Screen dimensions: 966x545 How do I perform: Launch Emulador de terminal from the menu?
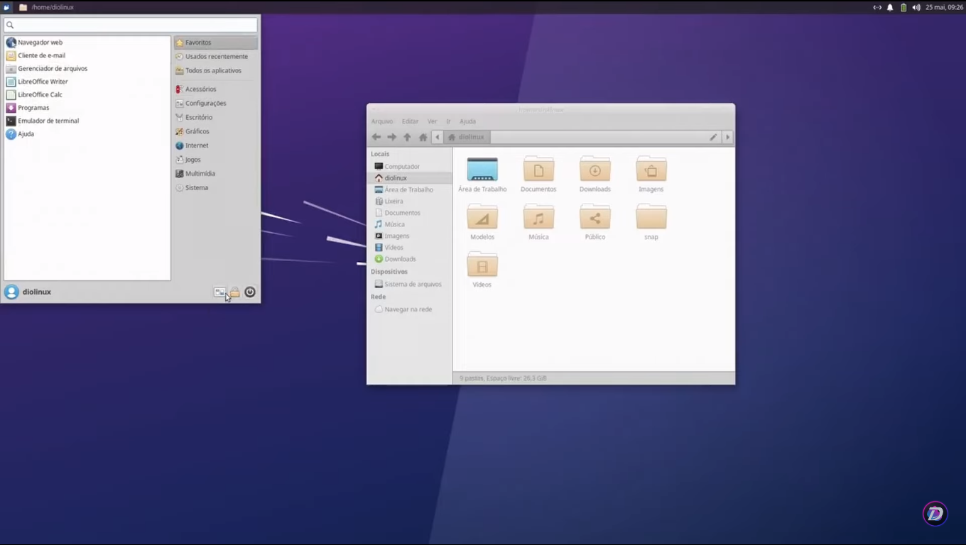click(48, 121)
